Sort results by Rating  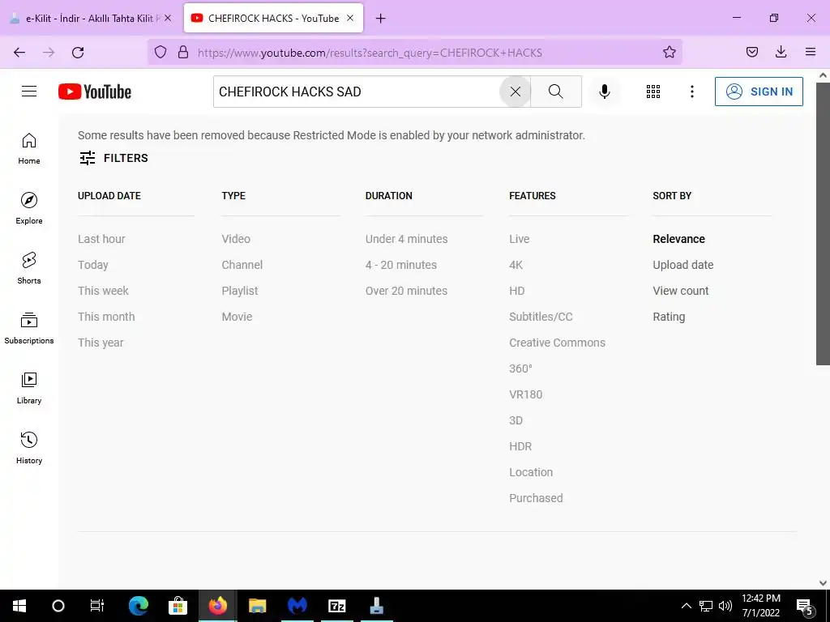[x=669, y=317]
